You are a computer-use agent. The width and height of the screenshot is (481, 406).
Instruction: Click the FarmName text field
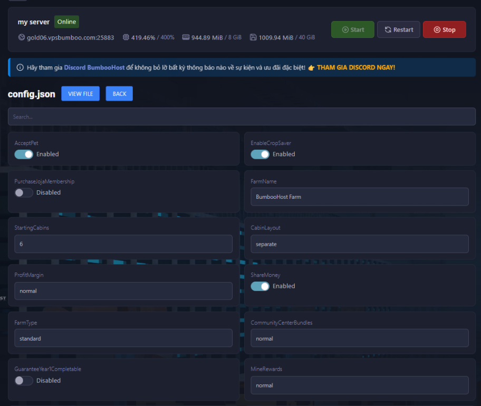[x=359, y=197]
